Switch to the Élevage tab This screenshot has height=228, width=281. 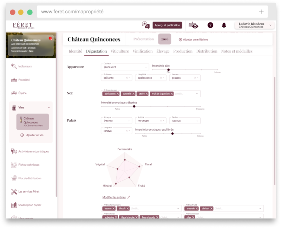(x=163, y=51)
